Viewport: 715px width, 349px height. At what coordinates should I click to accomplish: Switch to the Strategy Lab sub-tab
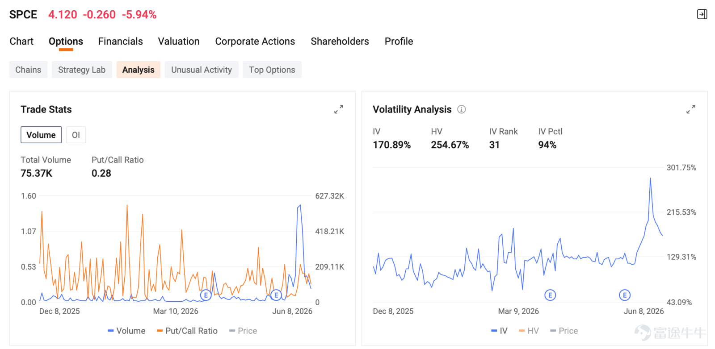tap(82, 70)
